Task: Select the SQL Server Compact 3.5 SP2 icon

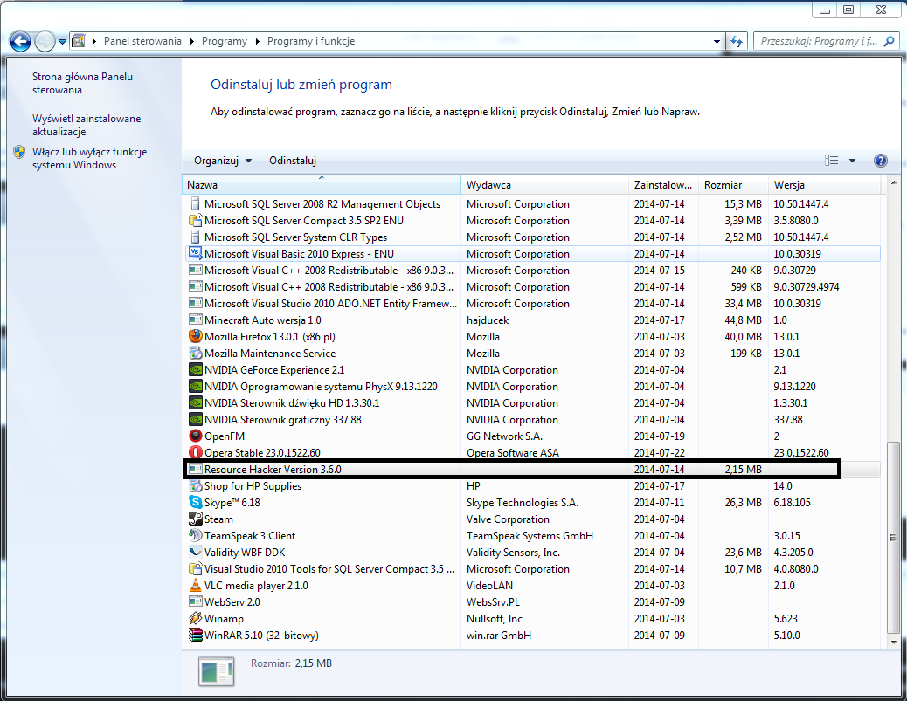Action: 196,221
